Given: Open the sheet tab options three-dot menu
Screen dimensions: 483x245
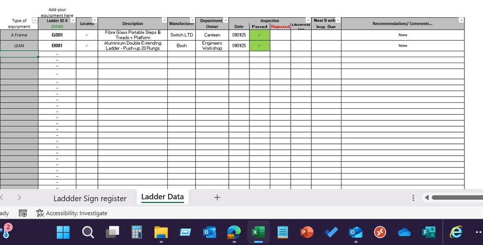Looking at the screenshot, I should point(413,198).
